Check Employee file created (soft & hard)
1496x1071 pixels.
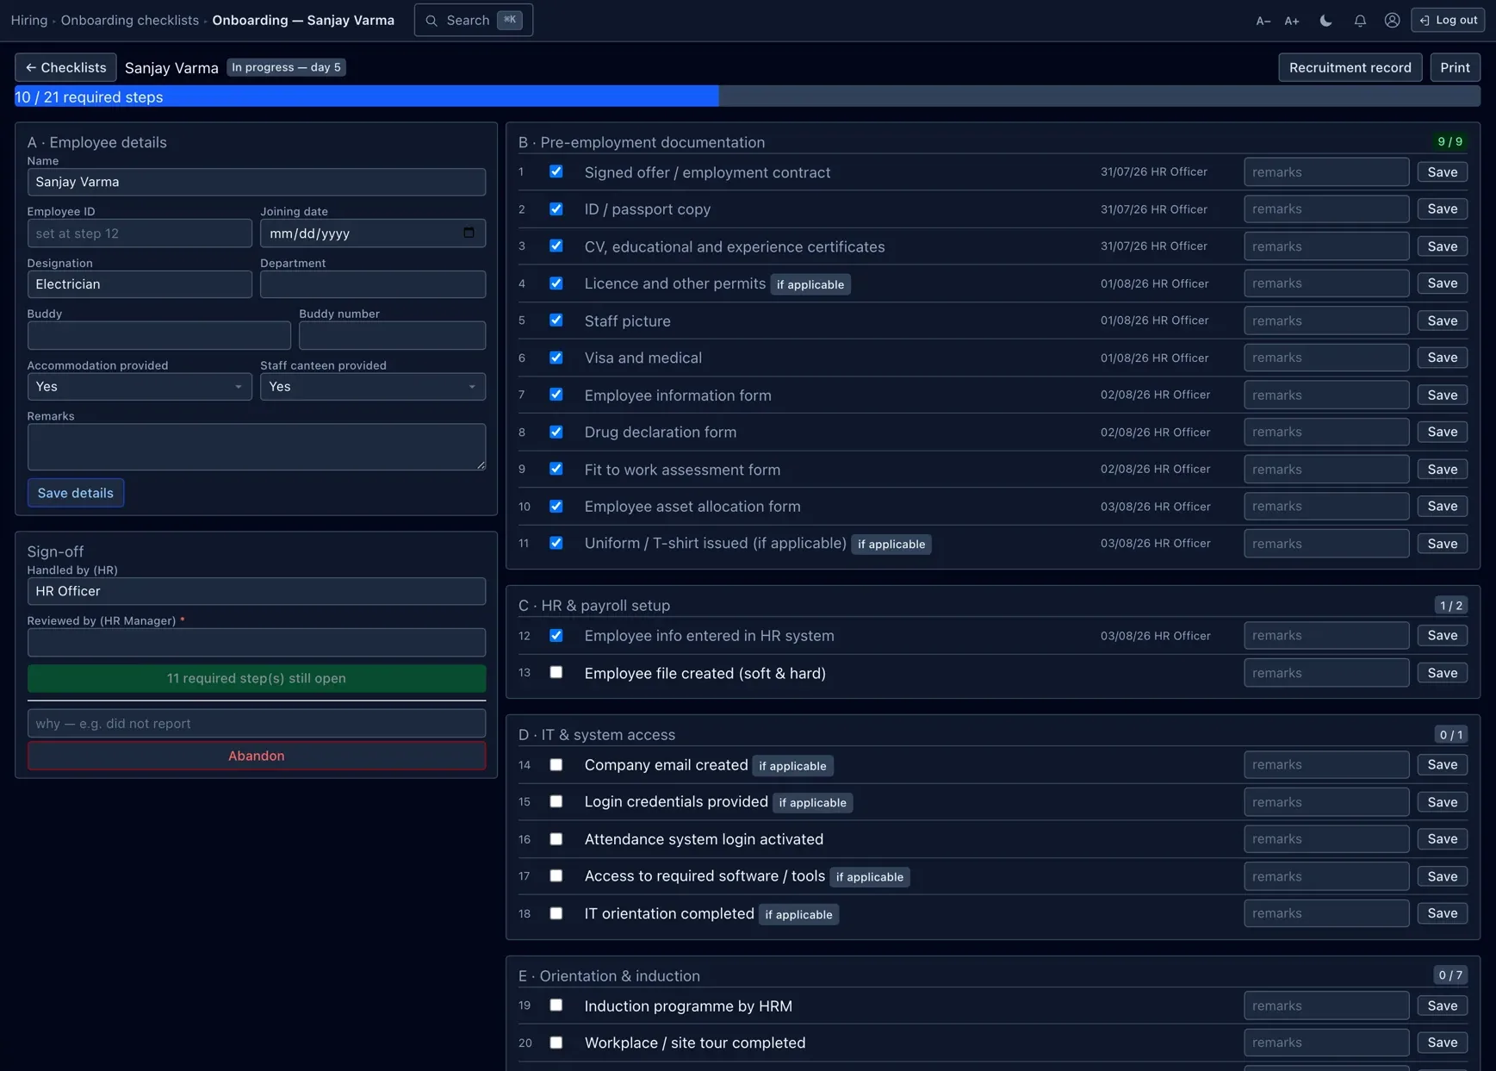point(556,672)
